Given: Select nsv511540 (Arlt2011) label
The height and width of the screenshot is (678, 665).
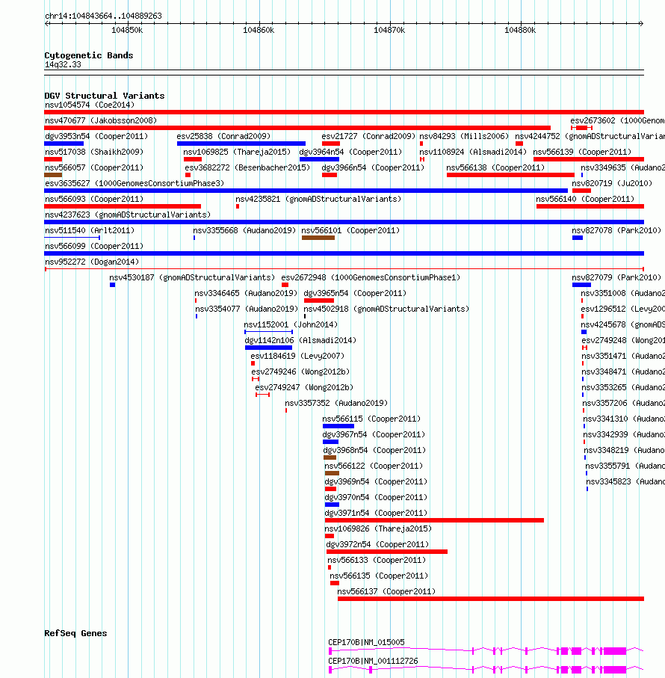Looking at the screenshot, I should 90,230.
